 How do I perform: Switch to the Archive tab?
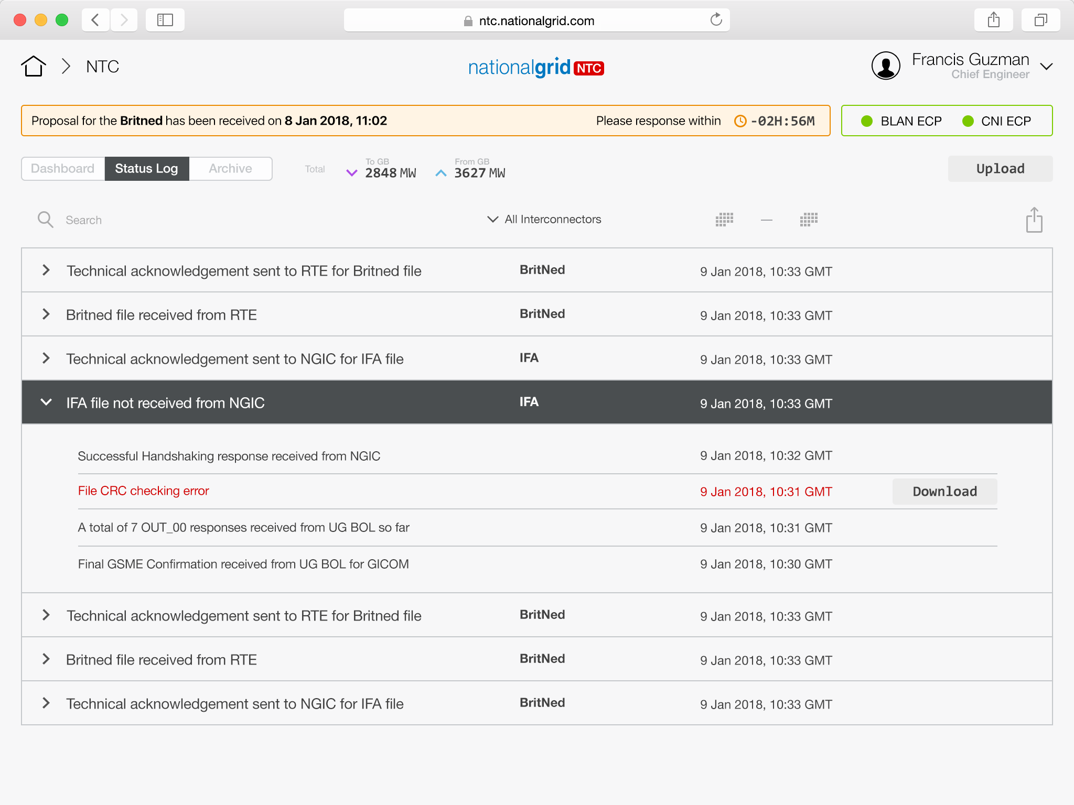[x=230, y=169]
